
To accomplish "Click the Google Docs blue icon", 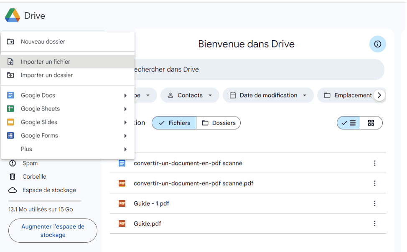I will pos(10,95).
